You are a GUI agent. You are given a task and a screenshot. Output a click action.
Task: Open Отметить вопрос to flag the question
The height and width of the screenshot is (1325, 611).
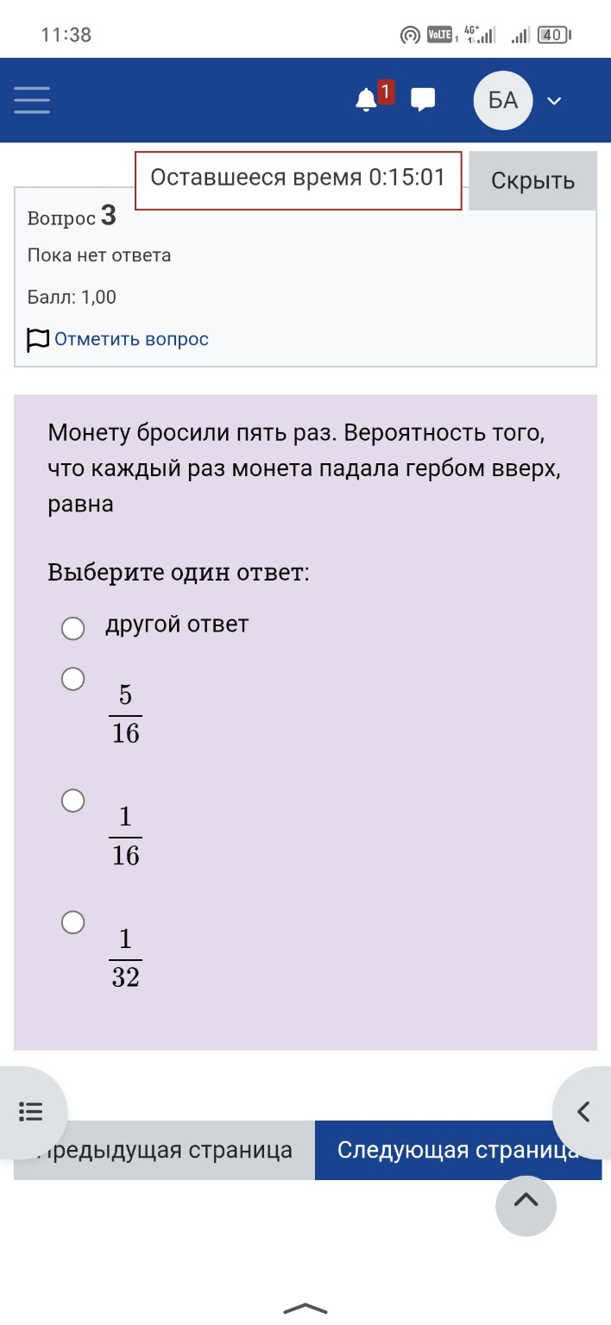[129, 338]
